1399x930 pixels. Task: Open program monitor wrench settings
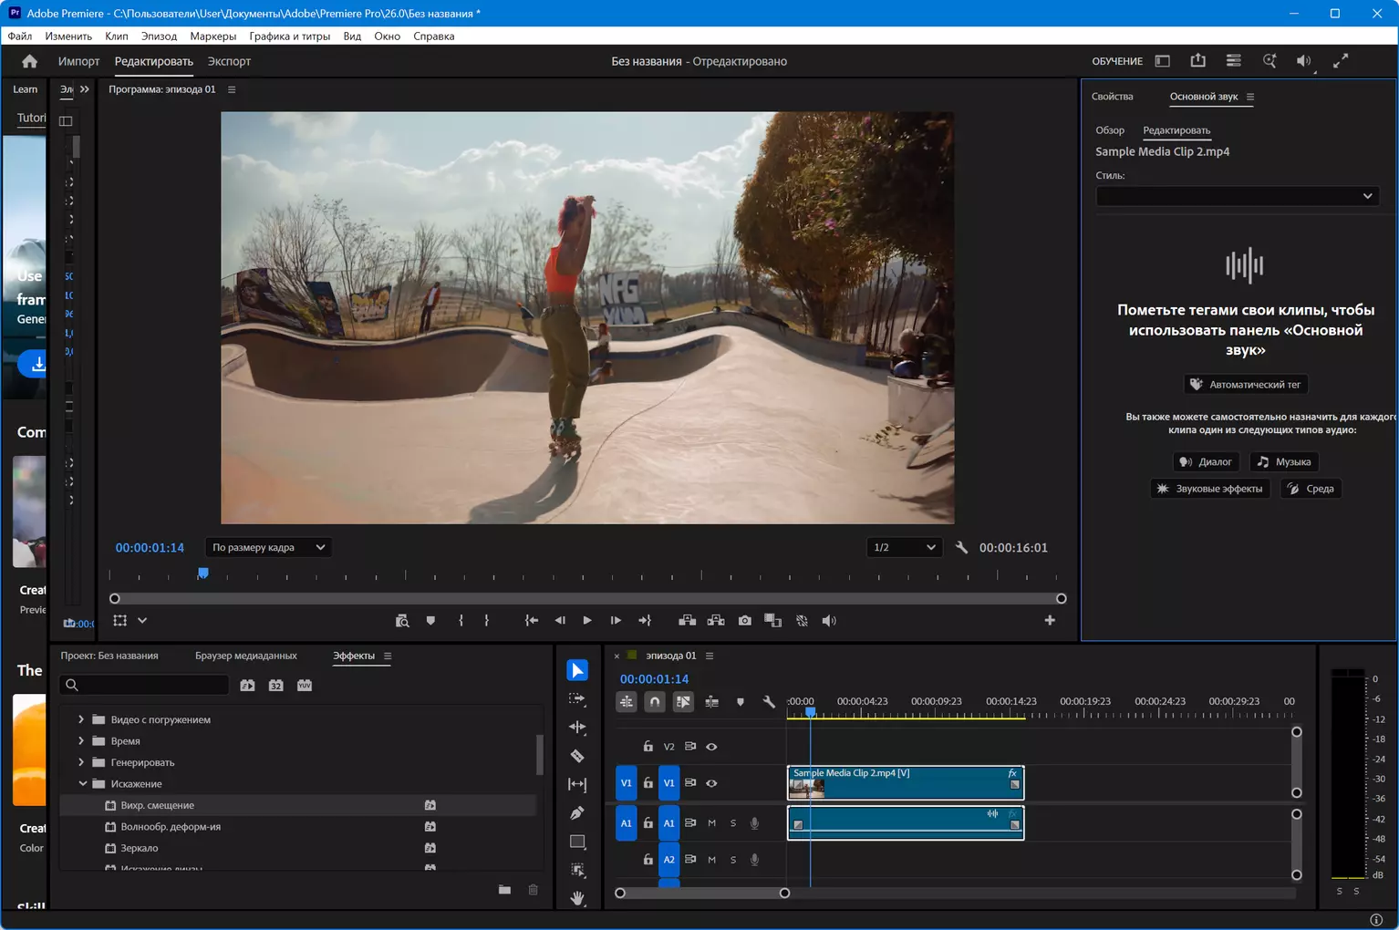coord(961,548)
